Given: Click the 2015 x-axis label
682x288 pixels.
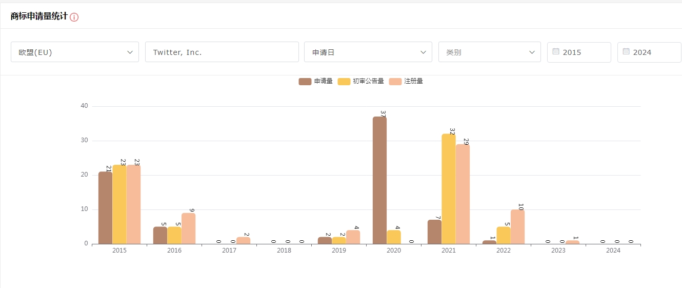Looking at the screenshot, I should 119,251.
